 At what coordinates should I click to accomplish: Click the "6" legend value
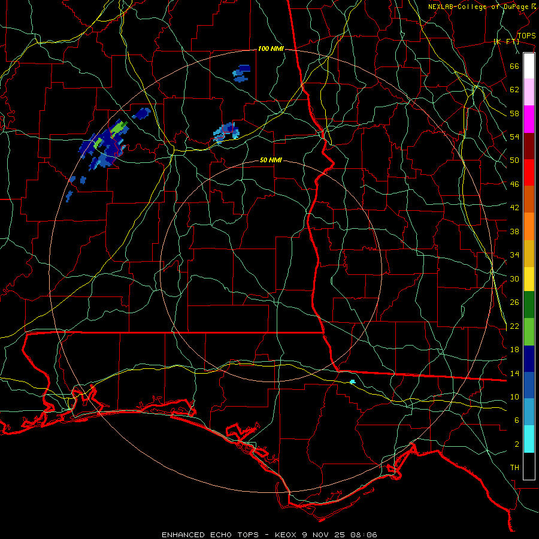pyautogui.click(x=517, y=420)
